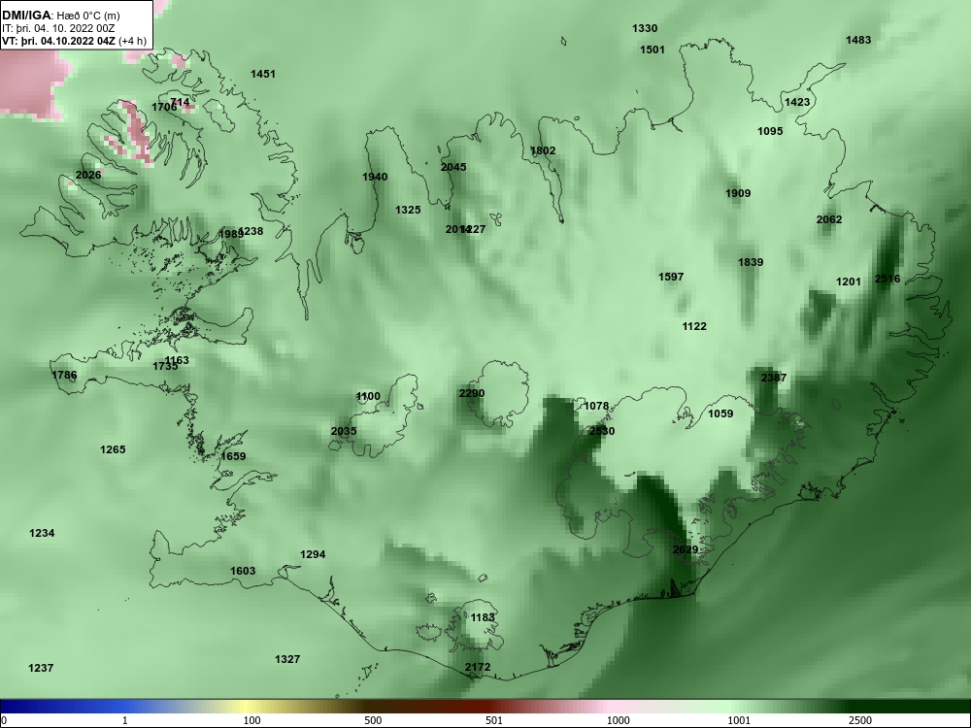Click the 1659 value near the west coast

[233, 456]
